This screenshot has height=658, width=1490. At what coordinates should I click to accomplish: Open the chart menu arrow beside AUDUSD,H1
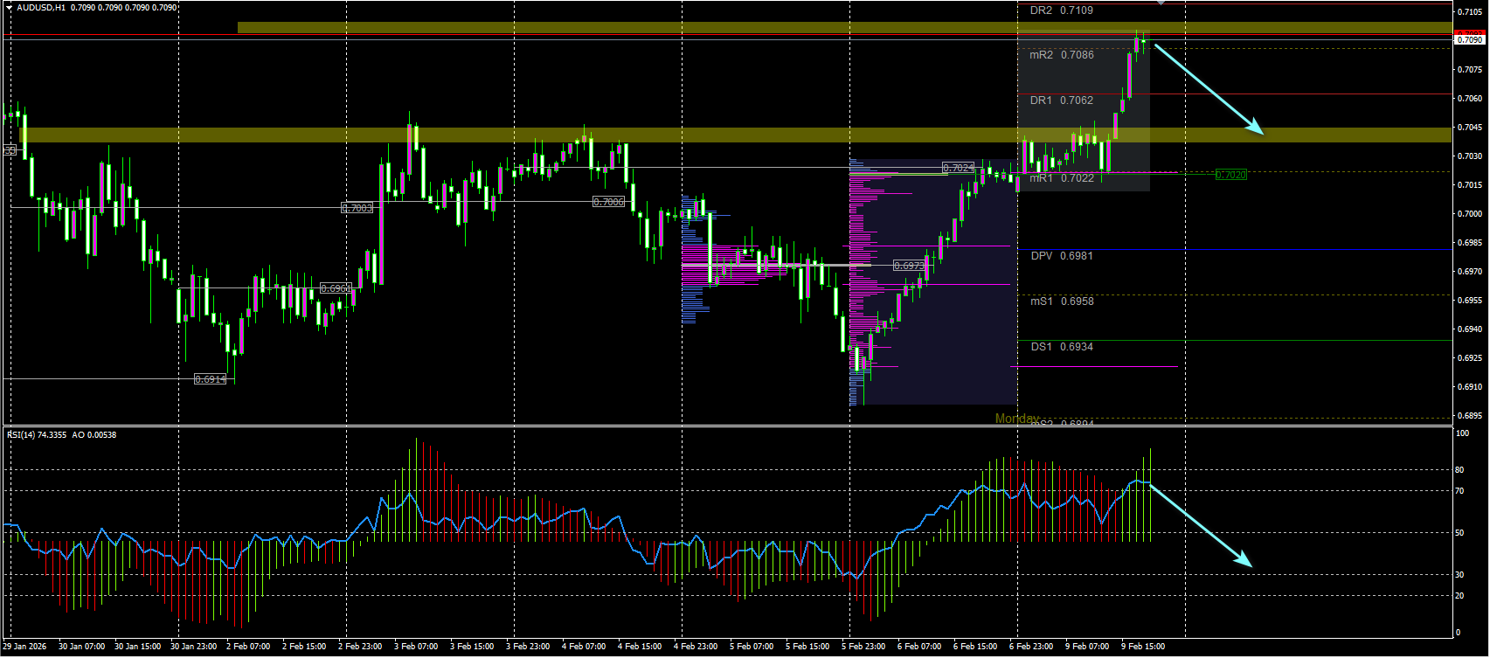click(x=10, y=8)
